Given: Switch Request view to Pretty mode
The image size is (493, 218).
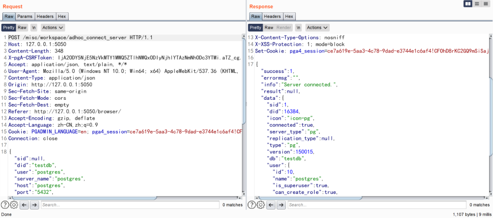Looking at the screenshot, I should coord(8,28).
